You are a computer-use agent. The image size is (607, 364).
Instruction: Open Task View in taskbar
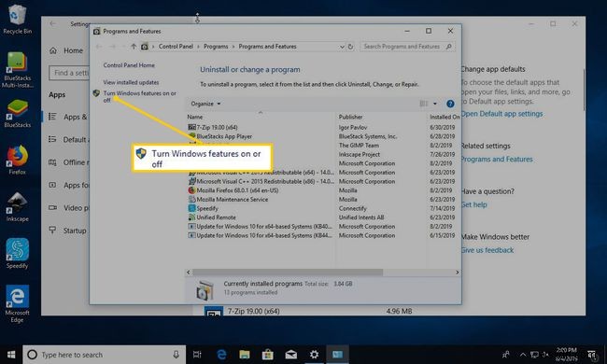click(x=197, y=355)
